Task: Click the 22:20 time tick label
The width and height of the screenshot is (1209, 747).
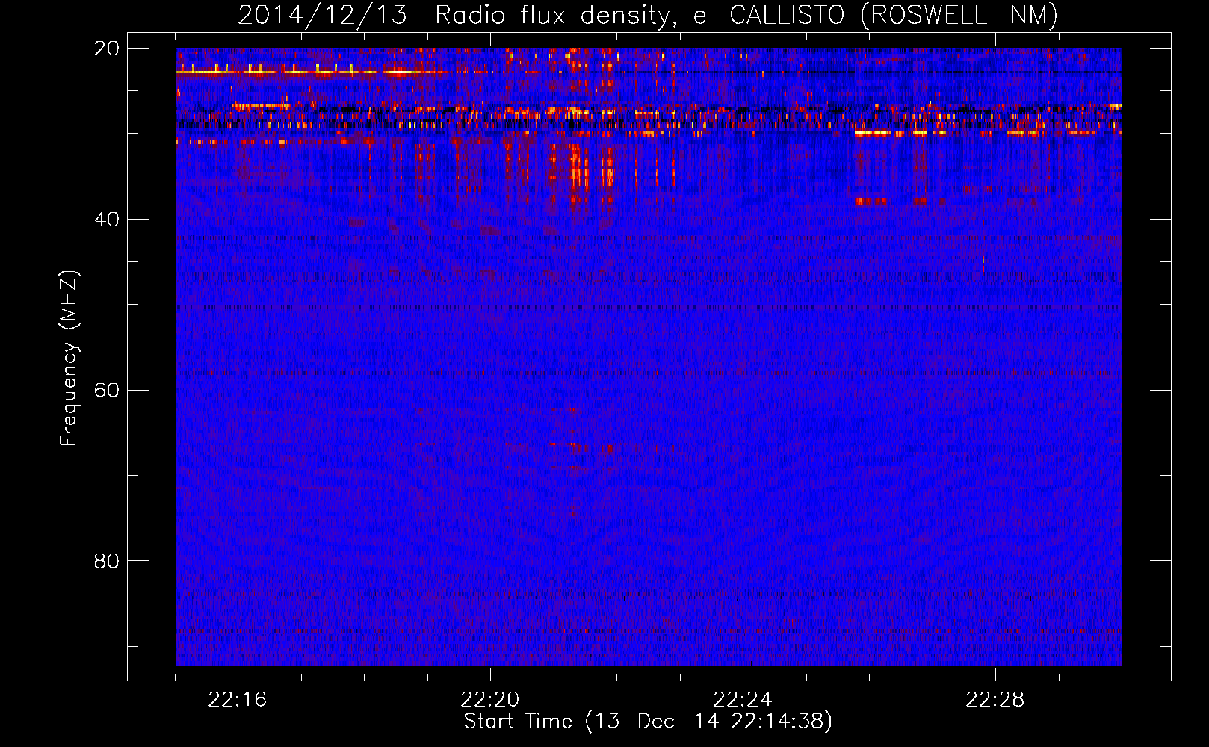Action: pyautogui.click(x=489, y=700)
